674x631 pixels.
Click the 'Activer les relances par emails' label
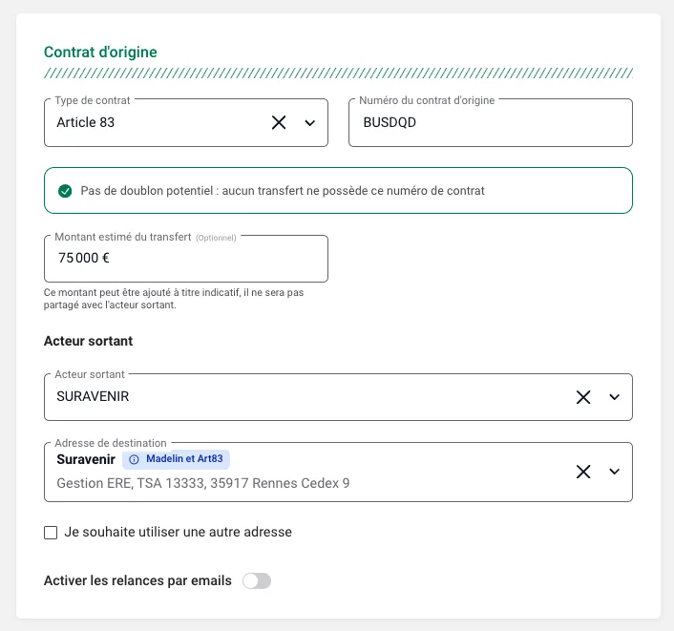(137, 580)
